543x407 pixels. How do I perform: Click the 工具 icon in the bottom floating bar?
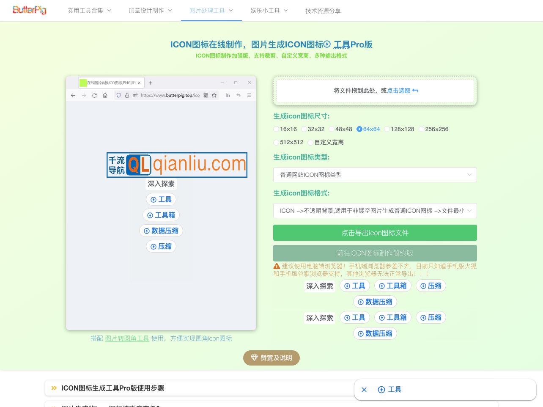tap(390, 390)
